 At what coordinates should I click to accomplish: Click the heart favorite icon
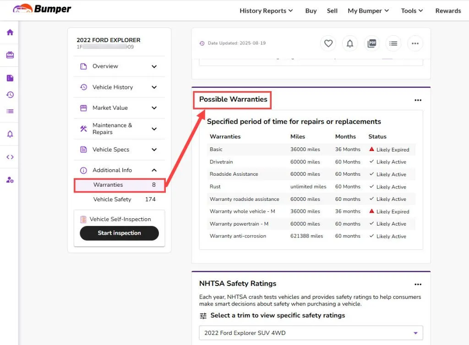pyautogui.click(x=328, y=43)
